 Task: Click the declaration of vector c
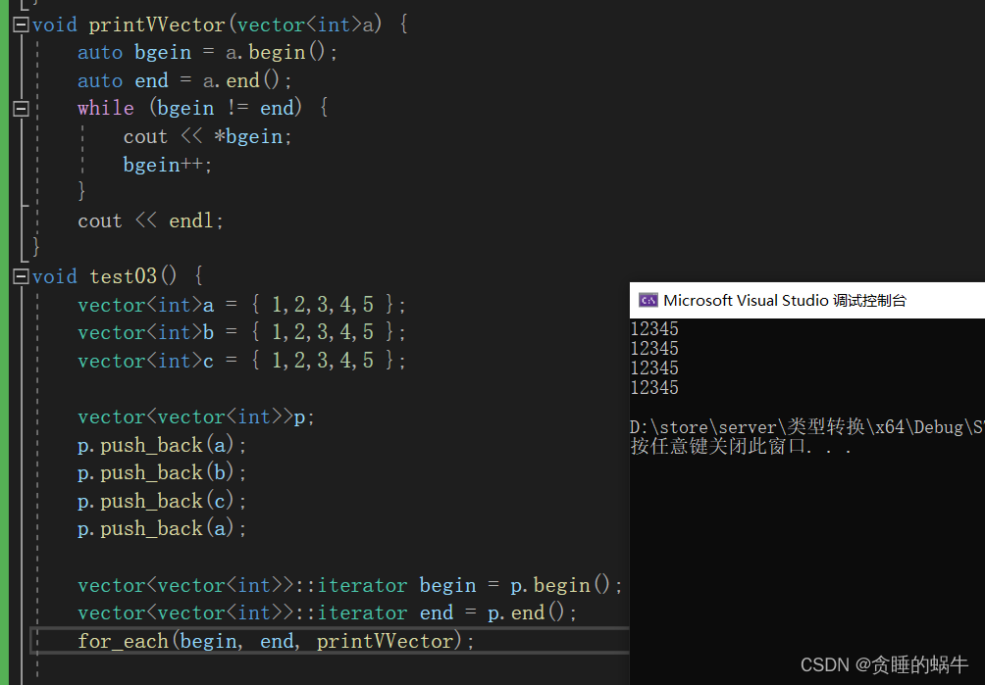(x=242, y=361)
